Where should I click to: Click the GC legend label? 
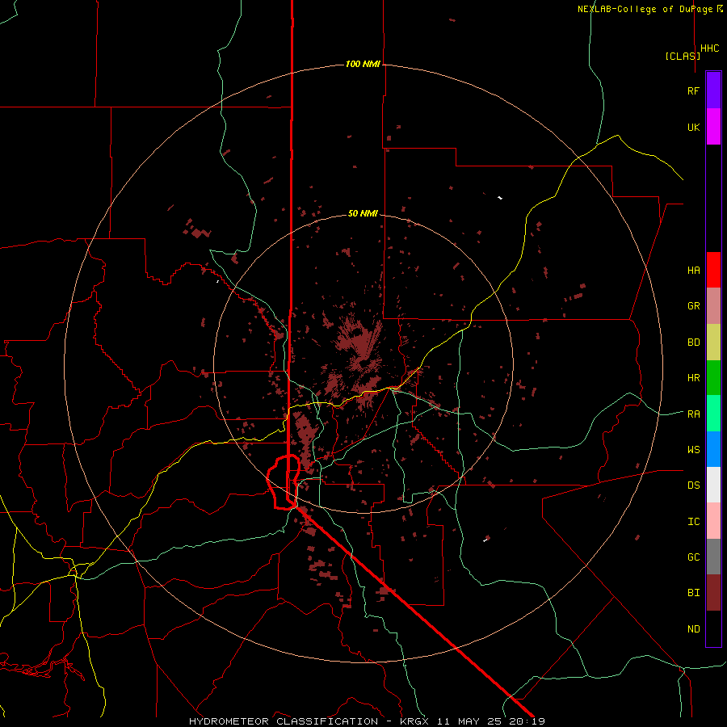pyautogui.click(x=693, y=557)
